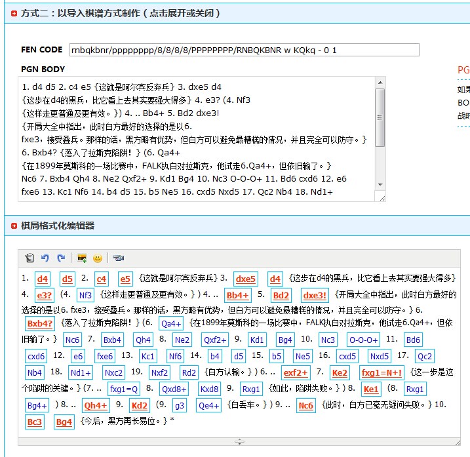Select the fxg1=Q variation move button
The image size is (470, 457).
(x=124, y=389)
